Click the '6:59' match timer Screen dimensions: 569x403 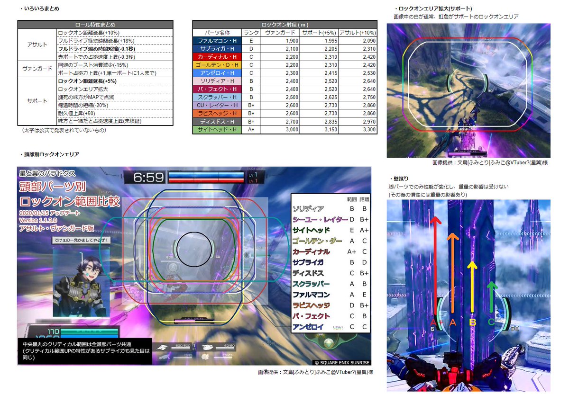pos(148,178)
